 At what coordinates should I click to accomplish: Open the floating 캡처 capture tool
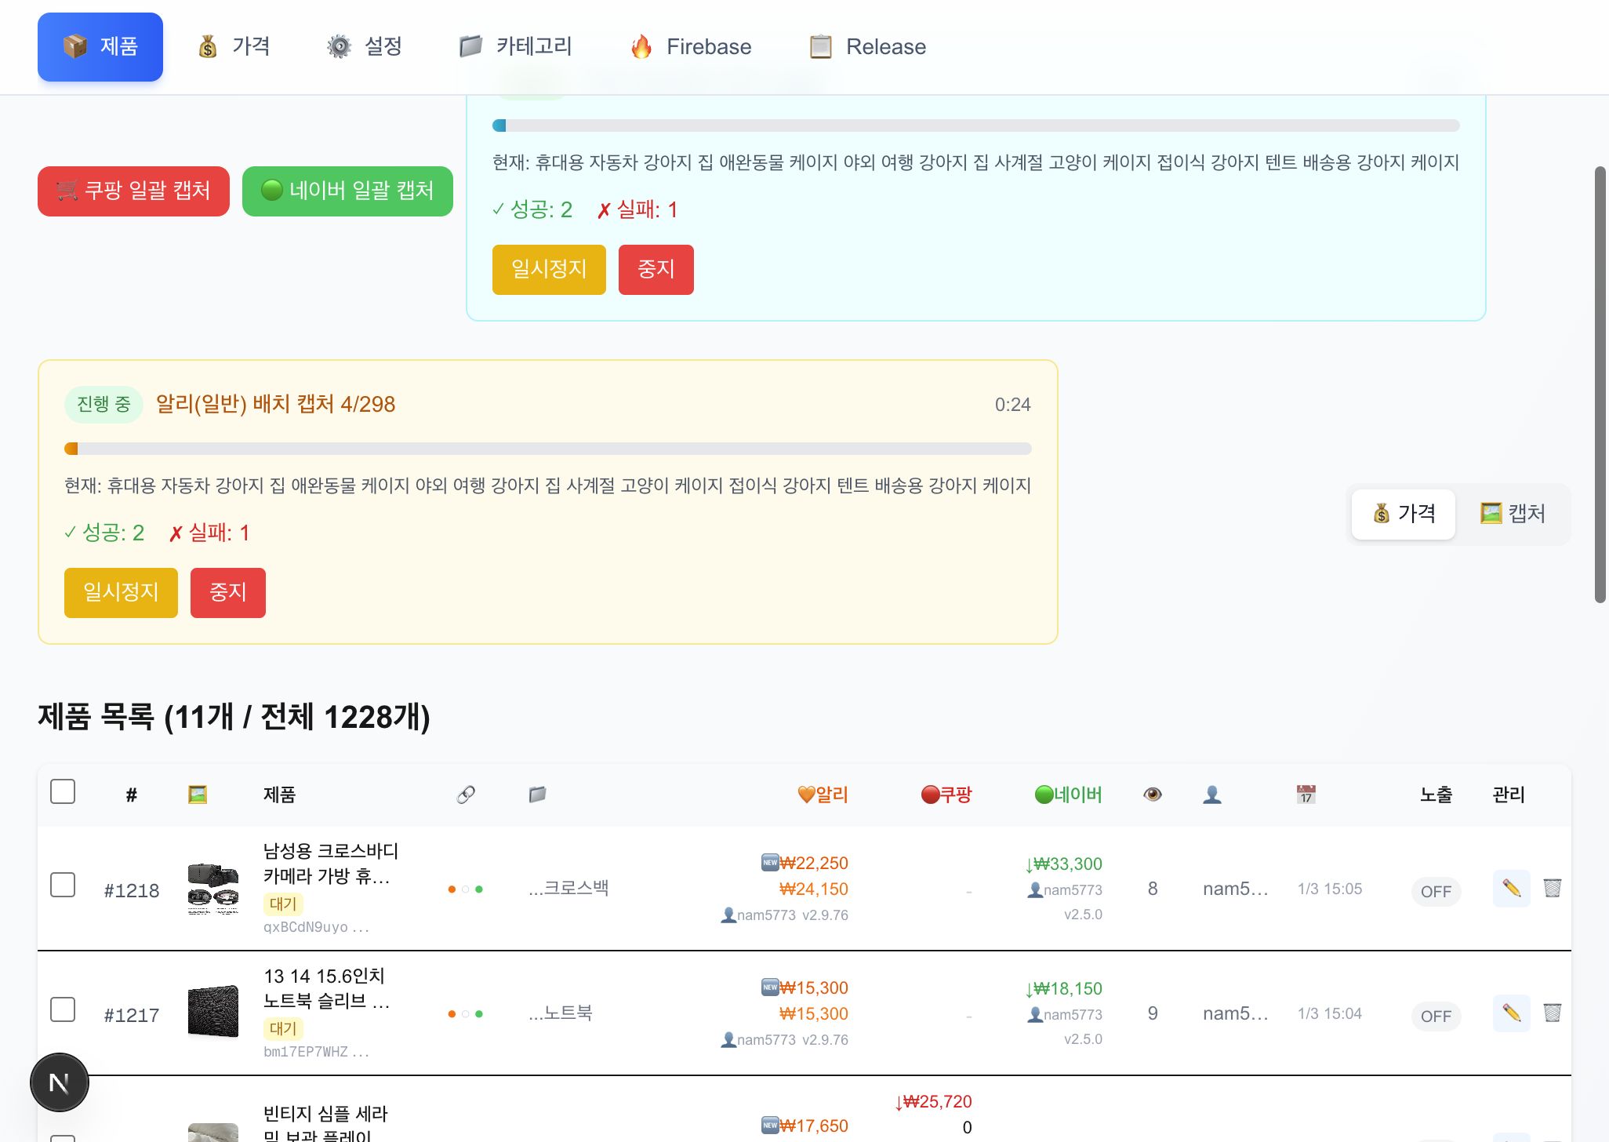click(x=1513, y=514)
